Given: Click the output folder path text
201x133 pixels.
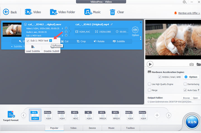Looking at the screenshot, I should pos(170,102).
